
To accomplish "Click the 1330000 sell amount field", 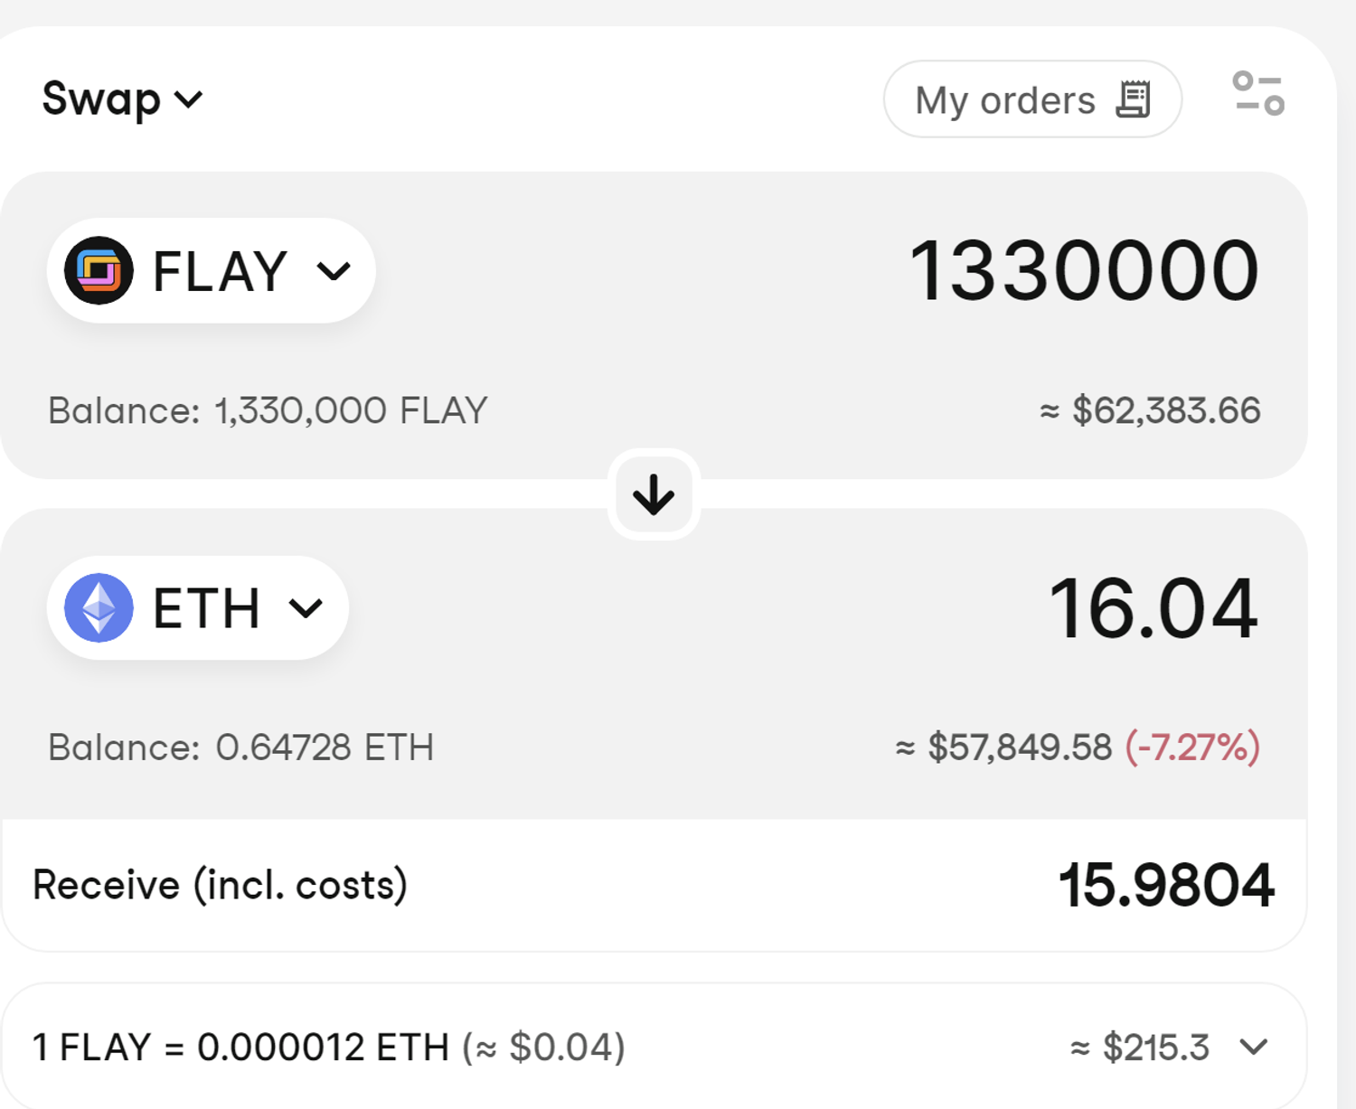I will point(1083,270).
